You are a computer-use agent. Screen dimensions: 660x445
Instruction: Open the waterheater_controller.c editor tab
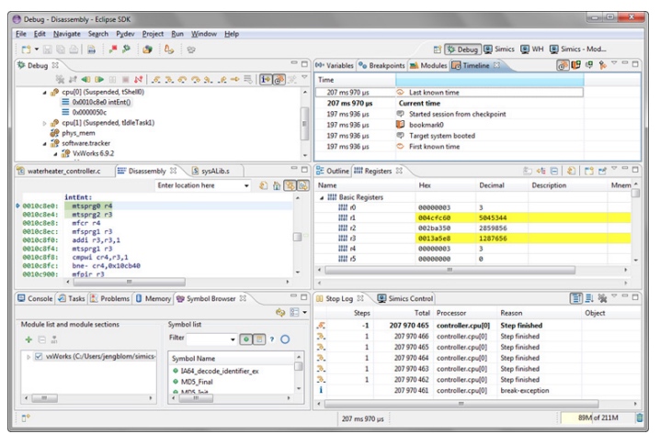click(x=59, y=171)
